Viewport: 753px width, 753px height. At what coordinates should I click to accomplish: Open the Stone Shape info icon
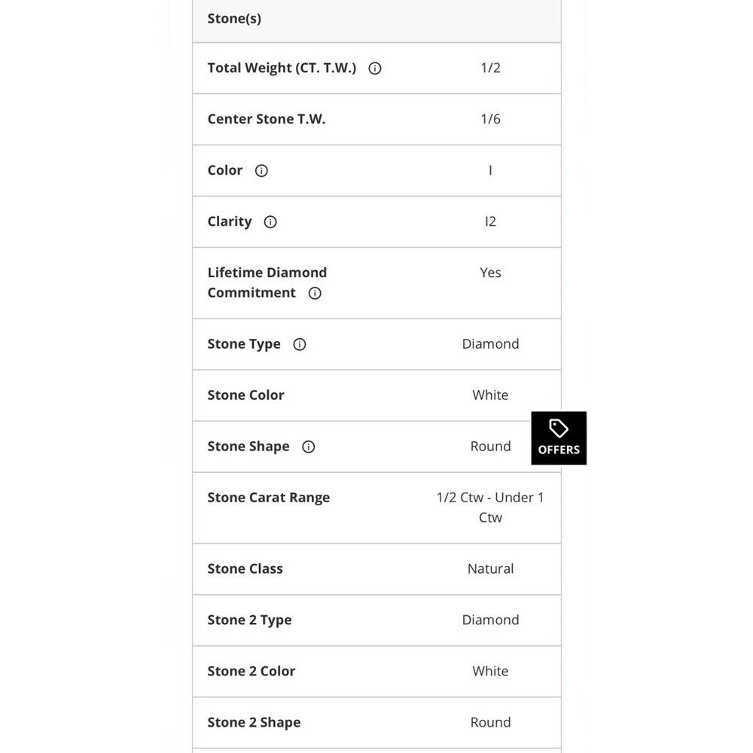[308, 447]
